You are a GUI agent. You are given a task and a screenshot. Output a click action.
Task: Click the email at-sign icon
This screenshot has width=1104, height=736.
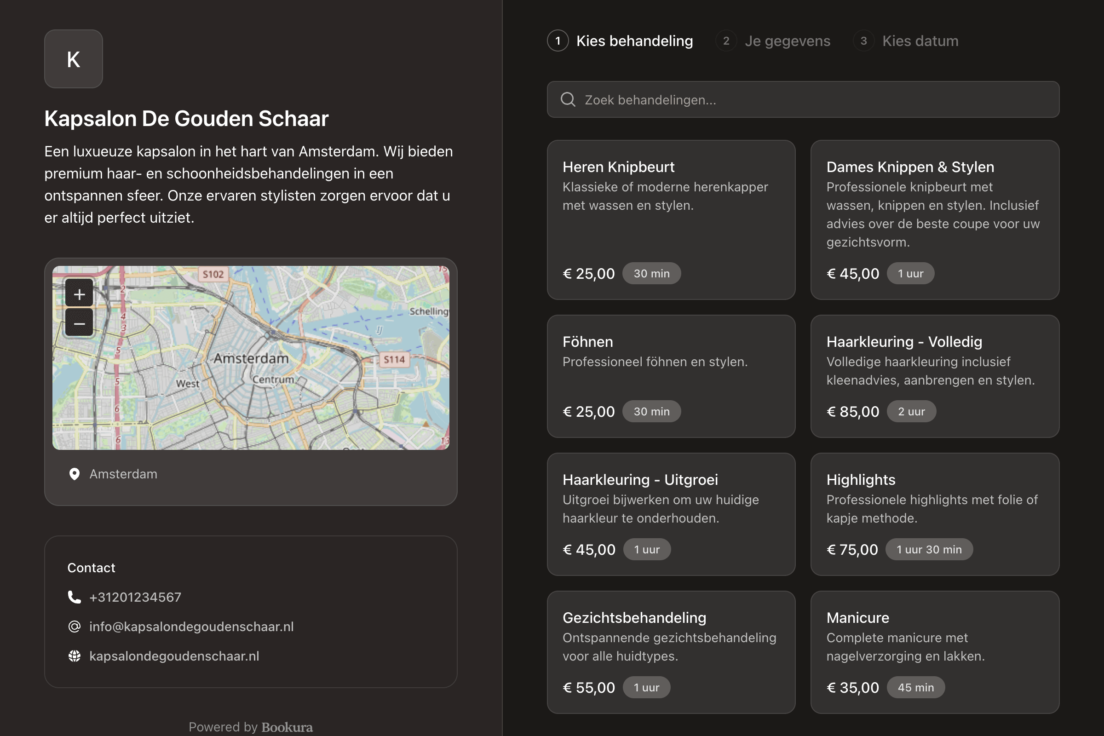coord(74,627)
